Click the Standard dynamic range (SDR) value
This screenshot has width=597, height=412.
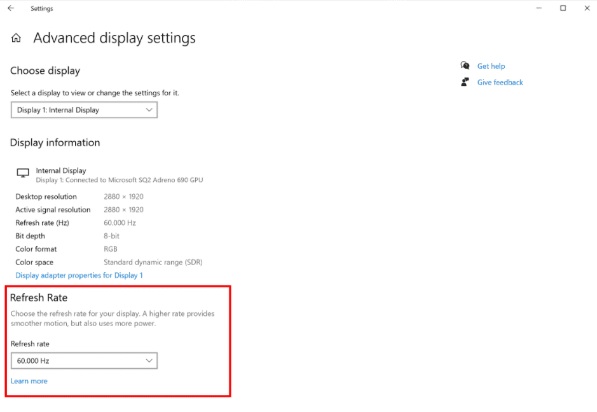coord(153,263)
